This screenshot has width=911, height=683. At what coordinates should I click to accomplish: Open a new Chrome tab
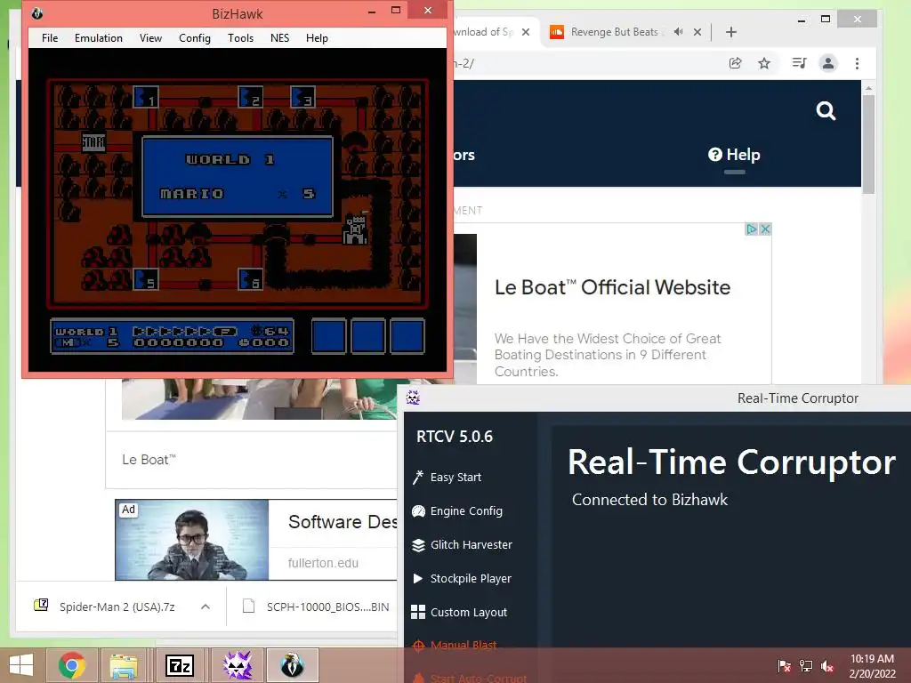731,32
